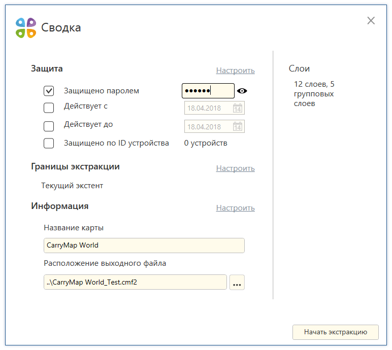The height and width of the screenshot is (350, 392).
Task: Check "Защищено по ID устройства" option
Action: pos(49,144)
